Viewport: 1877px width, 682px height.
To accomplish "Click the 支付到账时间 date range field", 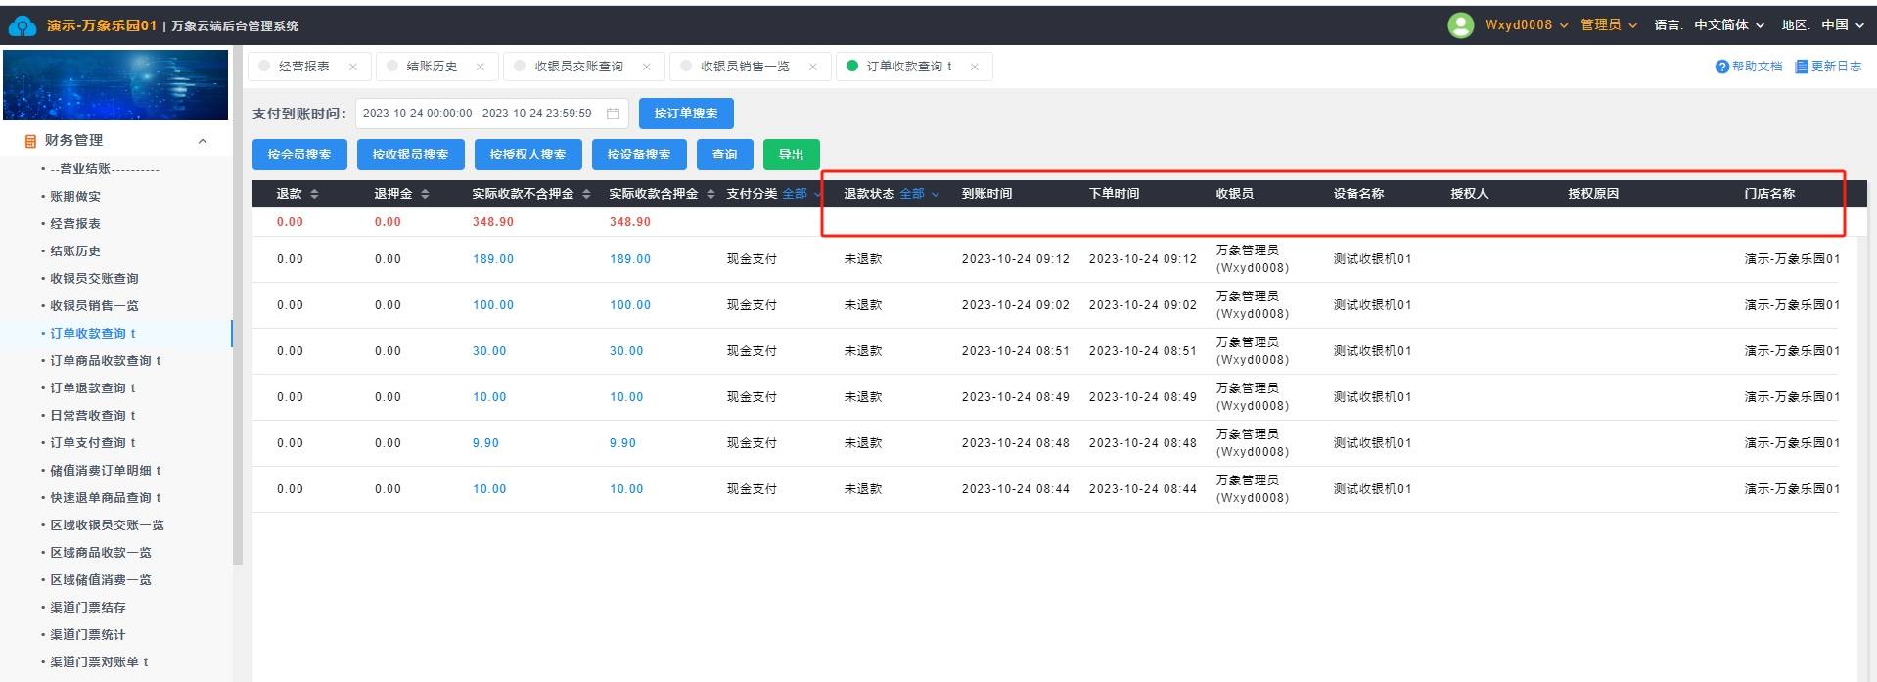I will [x=480, y=114].
